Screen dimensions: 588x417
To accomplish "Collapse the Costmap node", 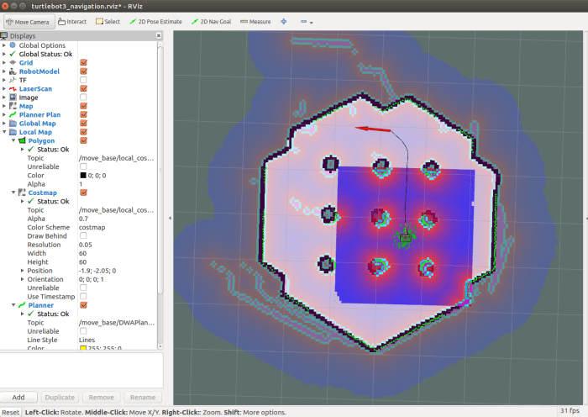I will (13, 193).
